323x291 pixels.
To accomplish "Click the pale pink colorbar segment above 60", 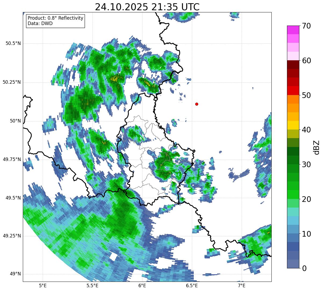I will click(x=293, y=56).
